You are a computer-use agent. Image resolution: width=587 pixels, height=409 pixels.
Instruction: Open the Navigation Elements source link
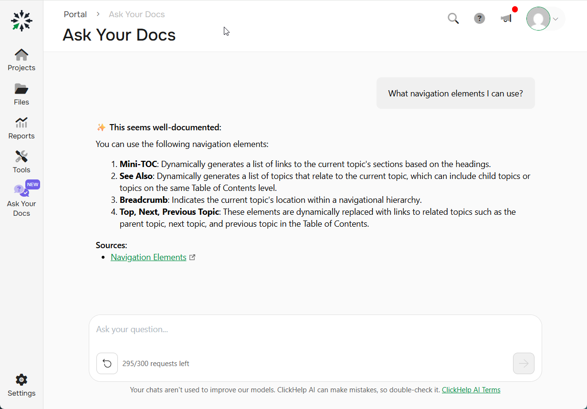148,257
